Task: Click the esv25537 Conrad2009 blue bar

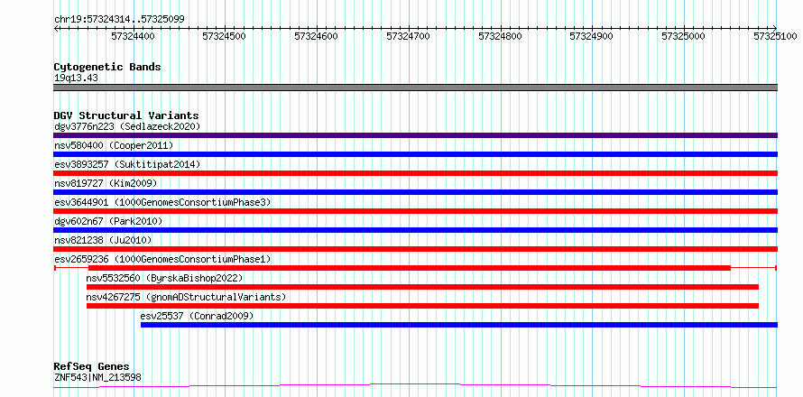Action: tap(459, 325)
